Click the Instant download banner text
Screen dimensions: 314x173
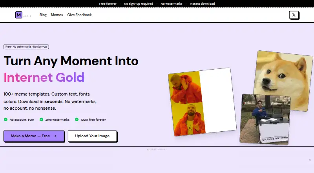click(202, 4)
